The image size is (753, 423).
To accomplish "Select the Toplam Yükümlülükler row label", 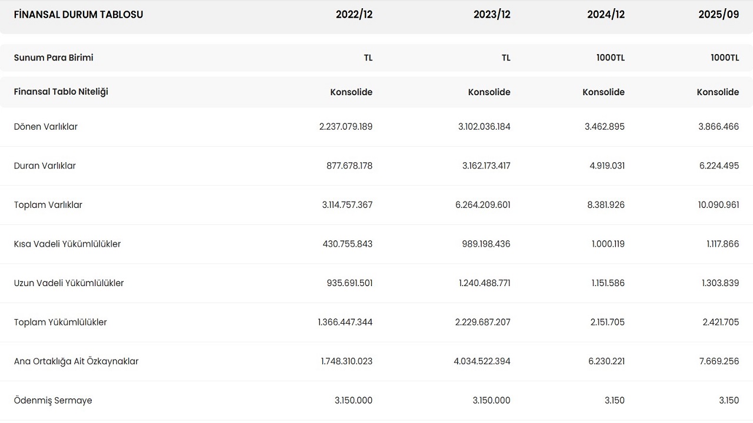I will point(61,323).
